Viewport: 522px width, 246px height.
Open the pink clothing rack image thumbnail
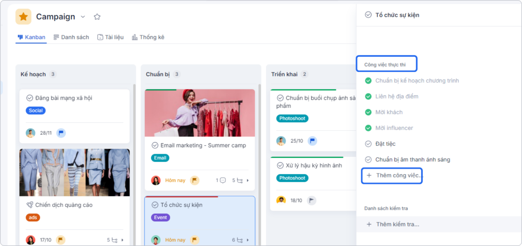pos(200,113)
